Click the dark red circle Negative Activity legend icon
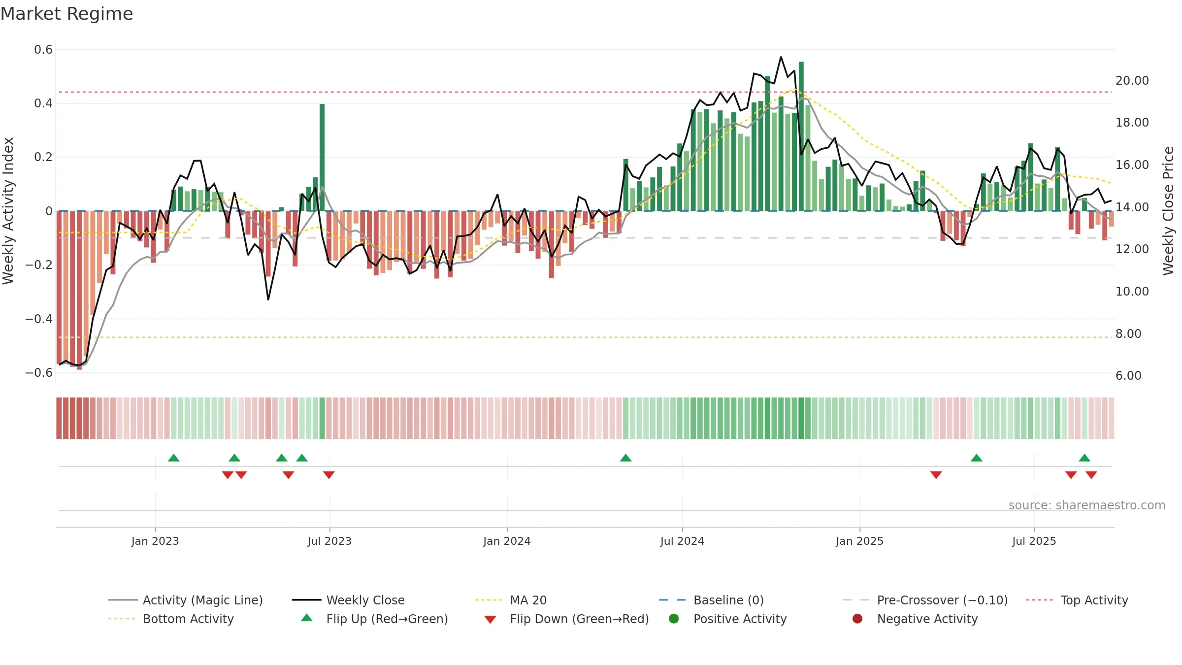This screenshot has height=665, width=1182. coord(857,619)
